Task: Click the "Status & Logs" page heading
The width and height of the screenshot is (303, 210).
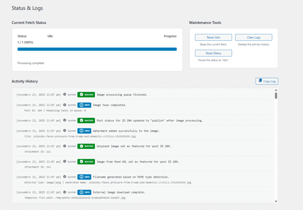Action: click(x=27, y=8)
